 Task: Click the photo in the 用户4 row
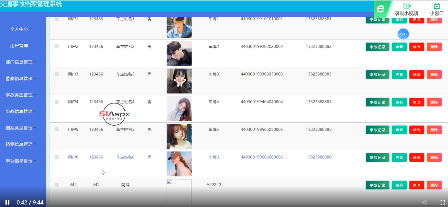point(179,109)
